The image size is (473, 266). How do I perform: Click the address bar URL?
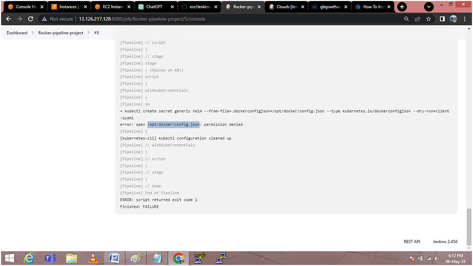(142, 19)
